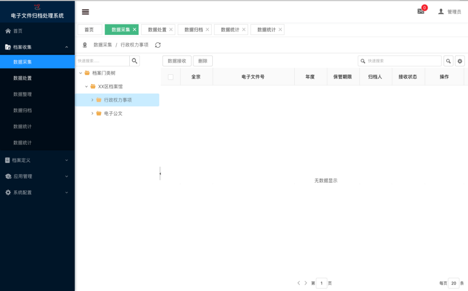Screen dimensions: 468x291
Task: Open the message envelope with zero badge
Action: (421, 11)
